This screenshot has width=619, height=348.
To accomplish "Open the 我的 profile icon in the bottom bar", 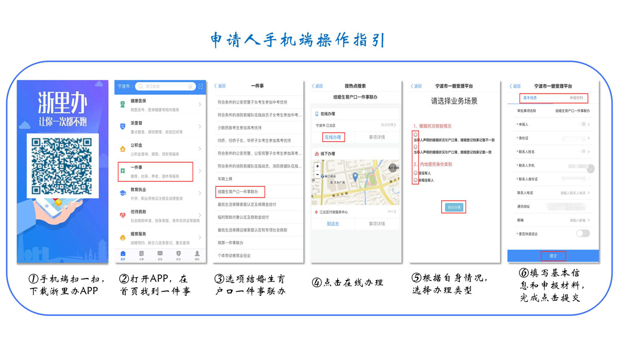I will pyautogui.click(x=197, y=254).
